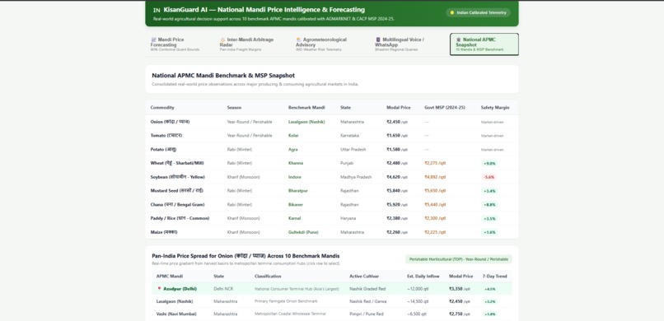Select the Vashi (Navi Mumbai) mandi row
664x321 pixels.
click(x=331, y=314)
